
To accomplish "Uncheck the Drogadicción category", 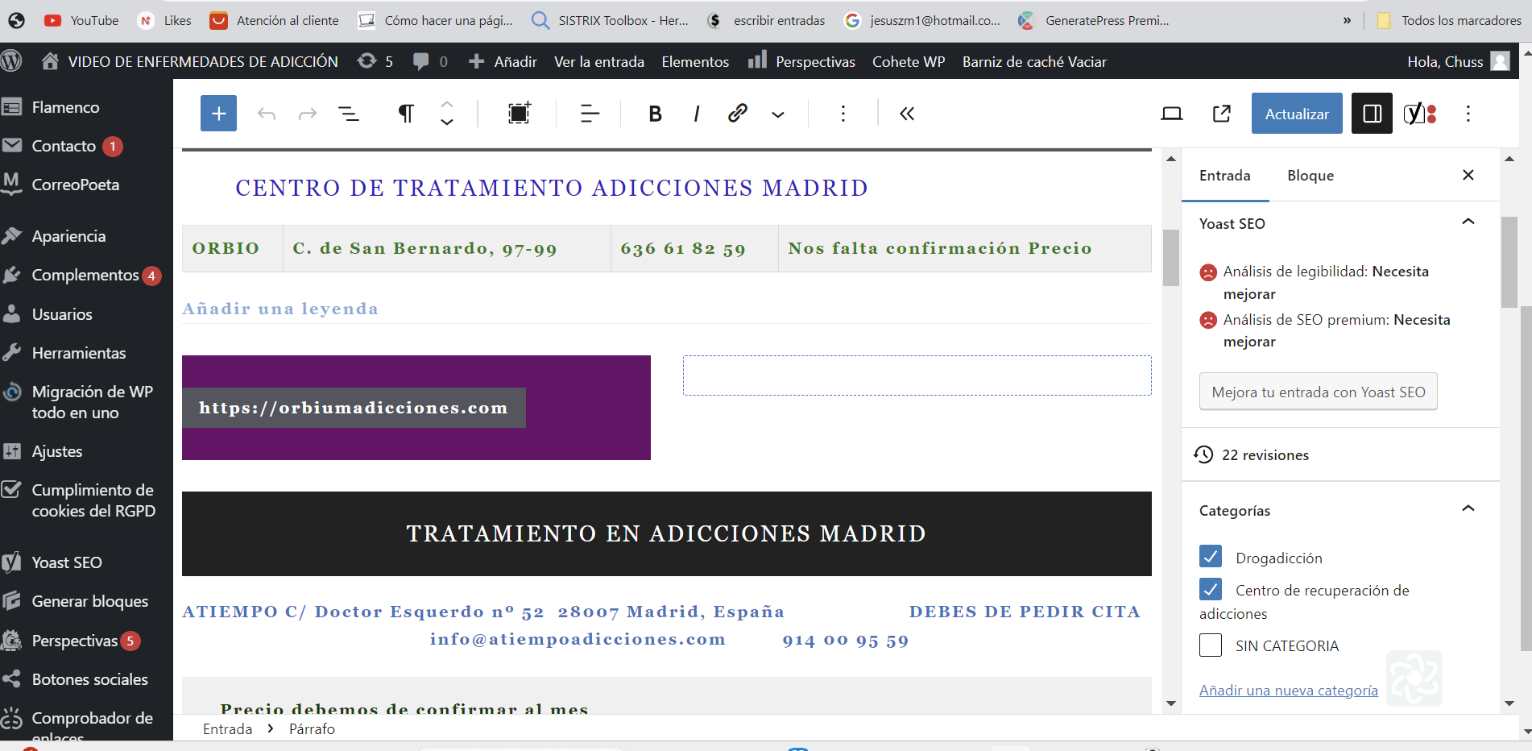I will [1211, 557].
